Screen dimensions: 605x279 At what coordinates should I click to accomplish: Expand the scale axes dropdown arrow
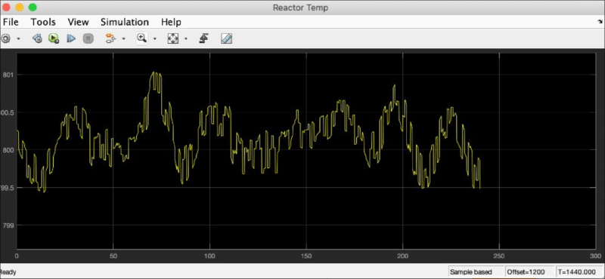[x=185, y=39]
